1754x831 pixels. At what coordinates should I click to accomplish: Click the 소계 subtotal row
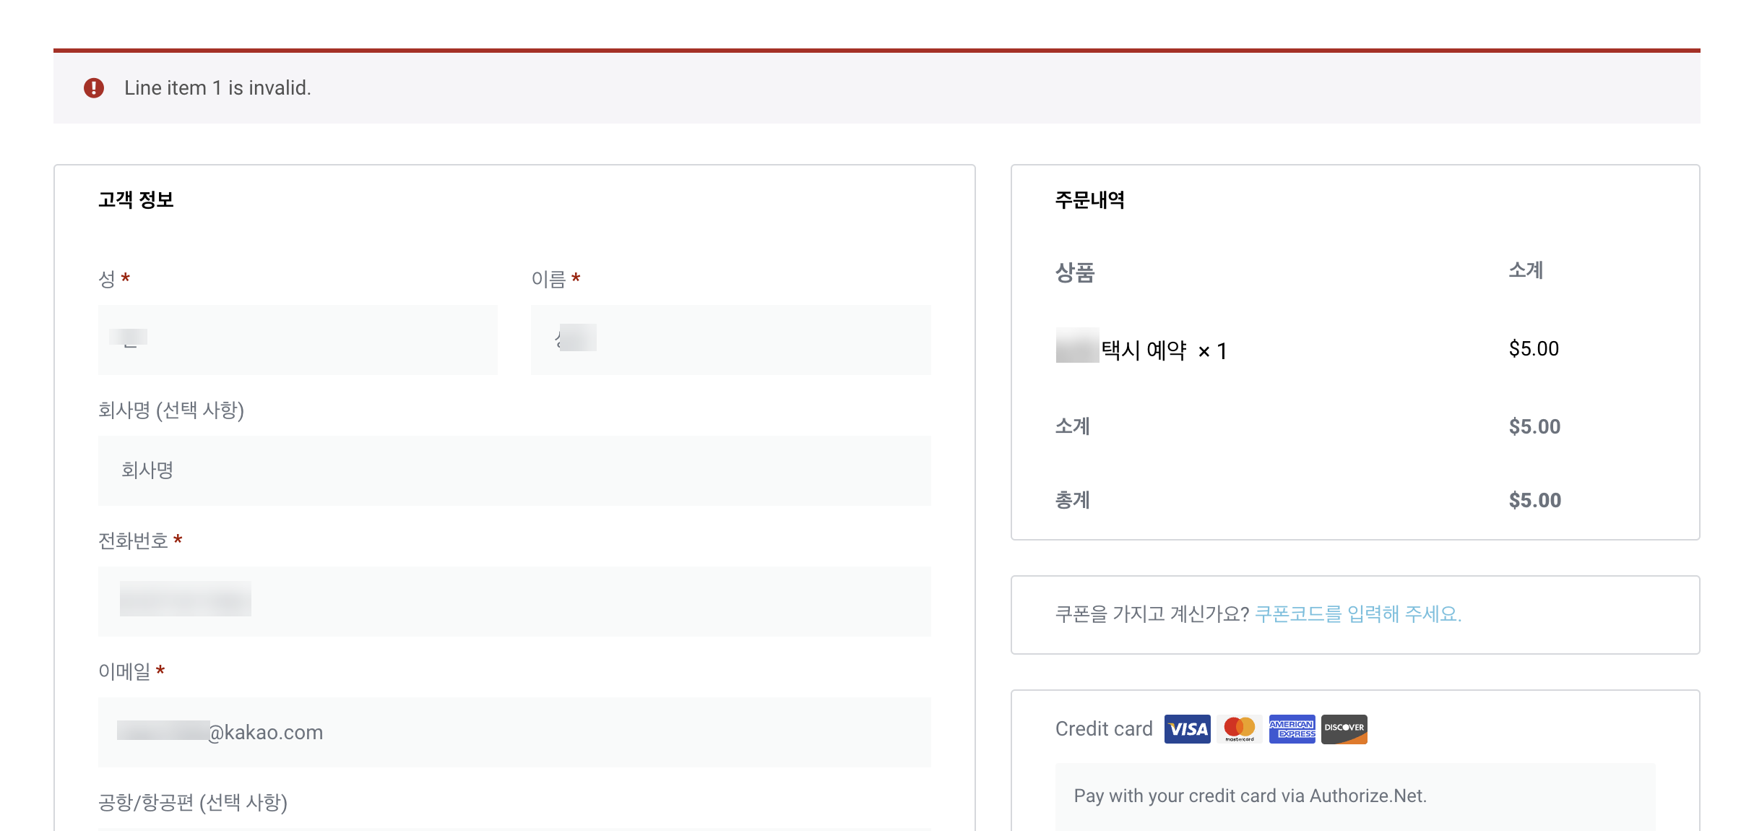point(1072,426)
